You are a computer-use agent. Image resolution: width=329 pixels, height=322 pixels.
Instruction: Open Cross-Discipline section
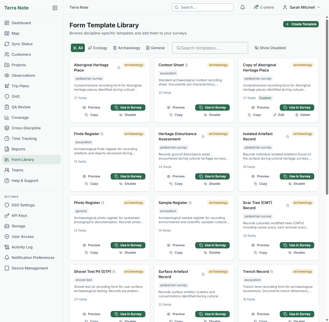pyautogui.click(x=26, y=128)
